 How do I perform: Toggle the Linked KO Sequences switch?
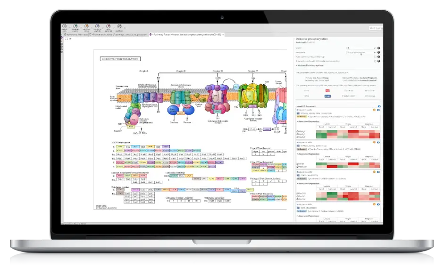pos(379,106)
